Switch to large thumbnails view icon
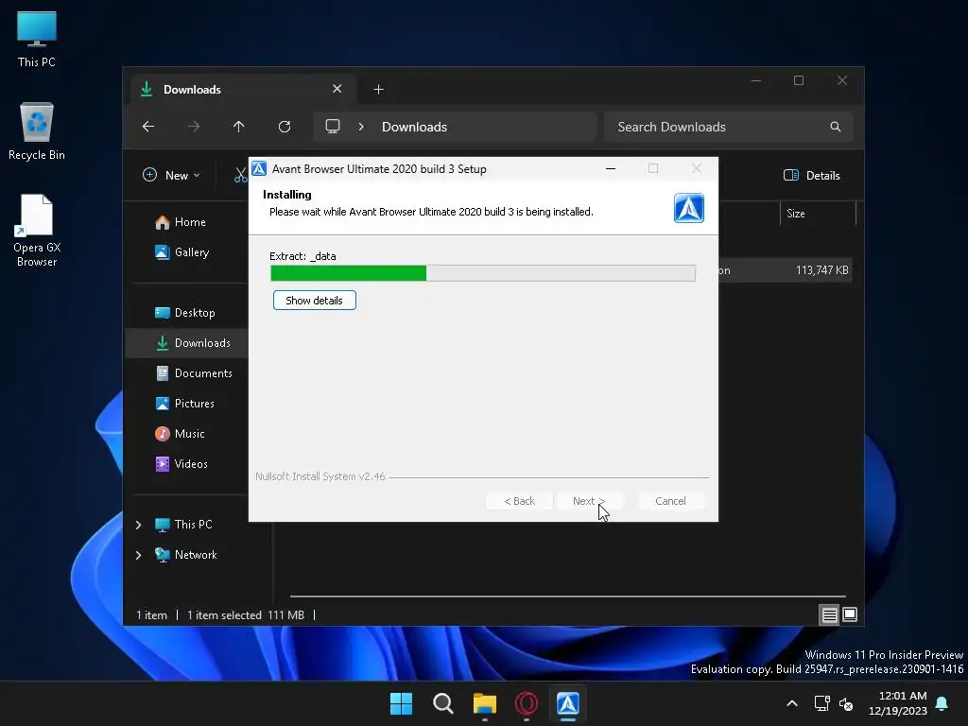The image size is (968, 726). pyautogui.click(x=850, y=614)
